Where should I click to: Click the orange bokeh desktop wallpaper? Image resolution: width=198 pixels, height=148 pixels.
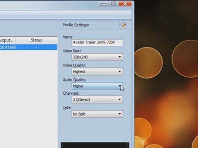(x=167, y=92)
